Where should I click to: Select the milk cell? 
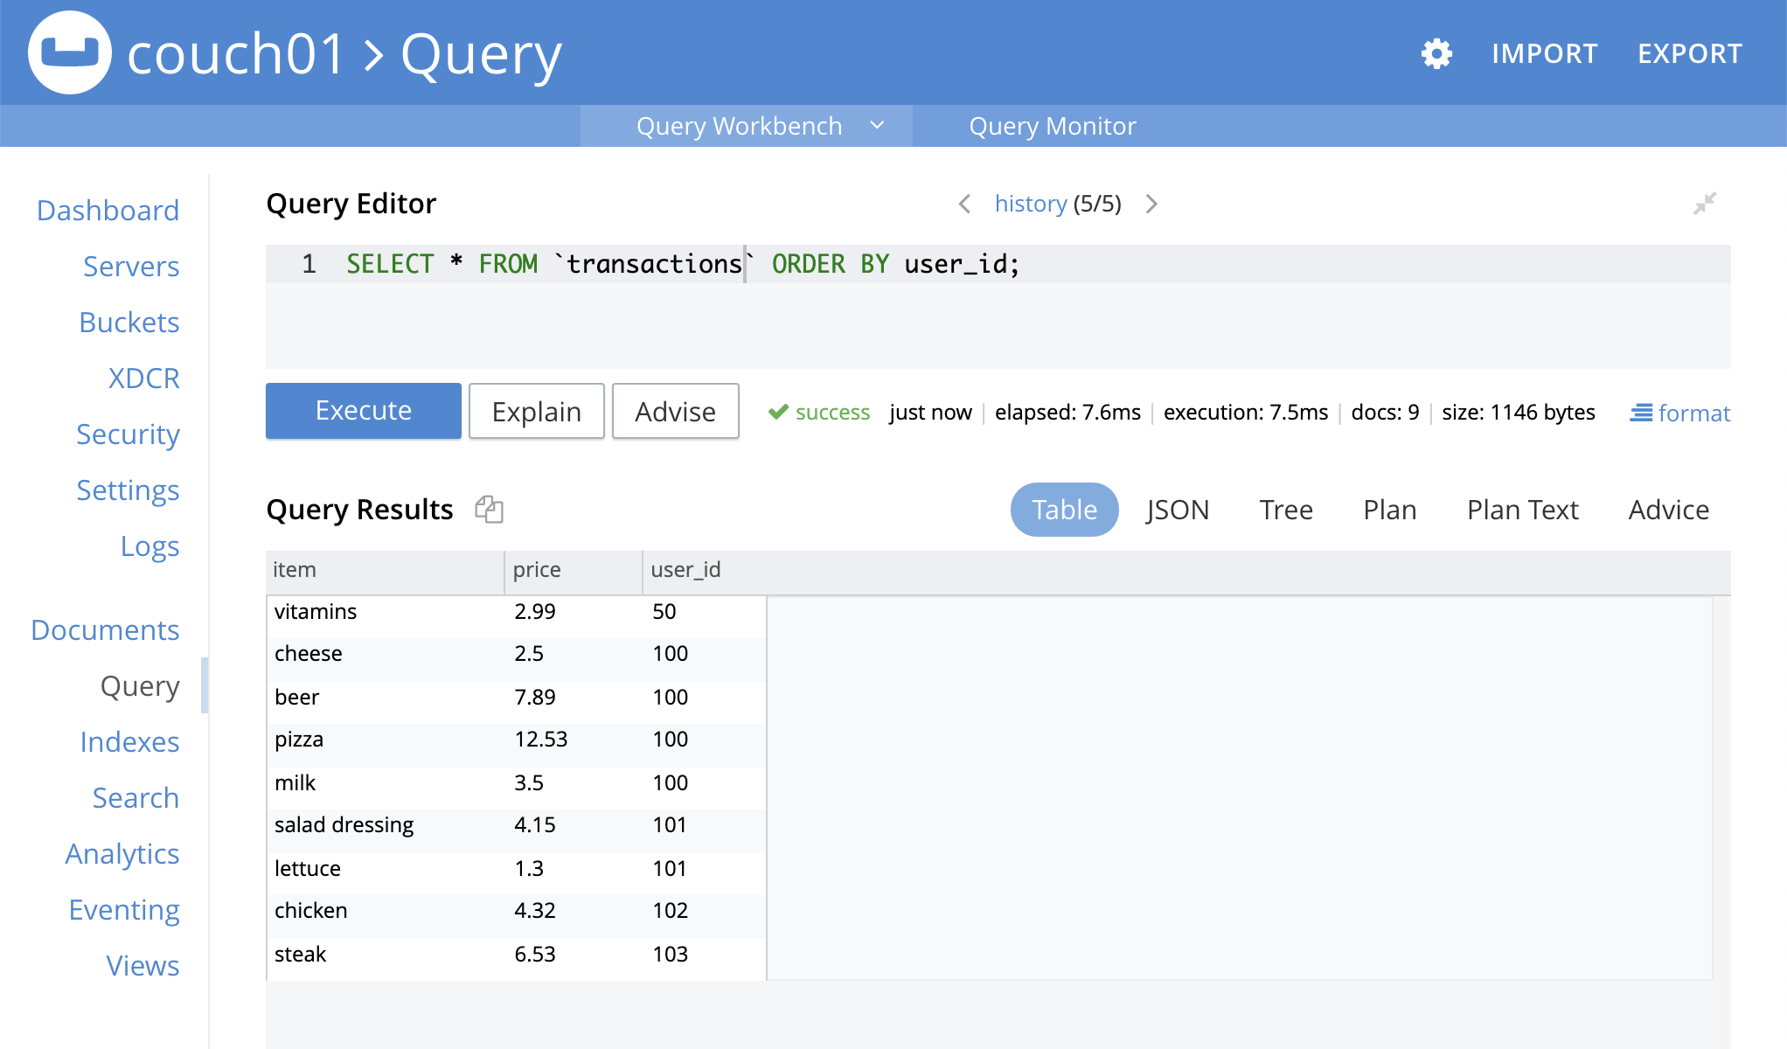(x=296, y=783)
